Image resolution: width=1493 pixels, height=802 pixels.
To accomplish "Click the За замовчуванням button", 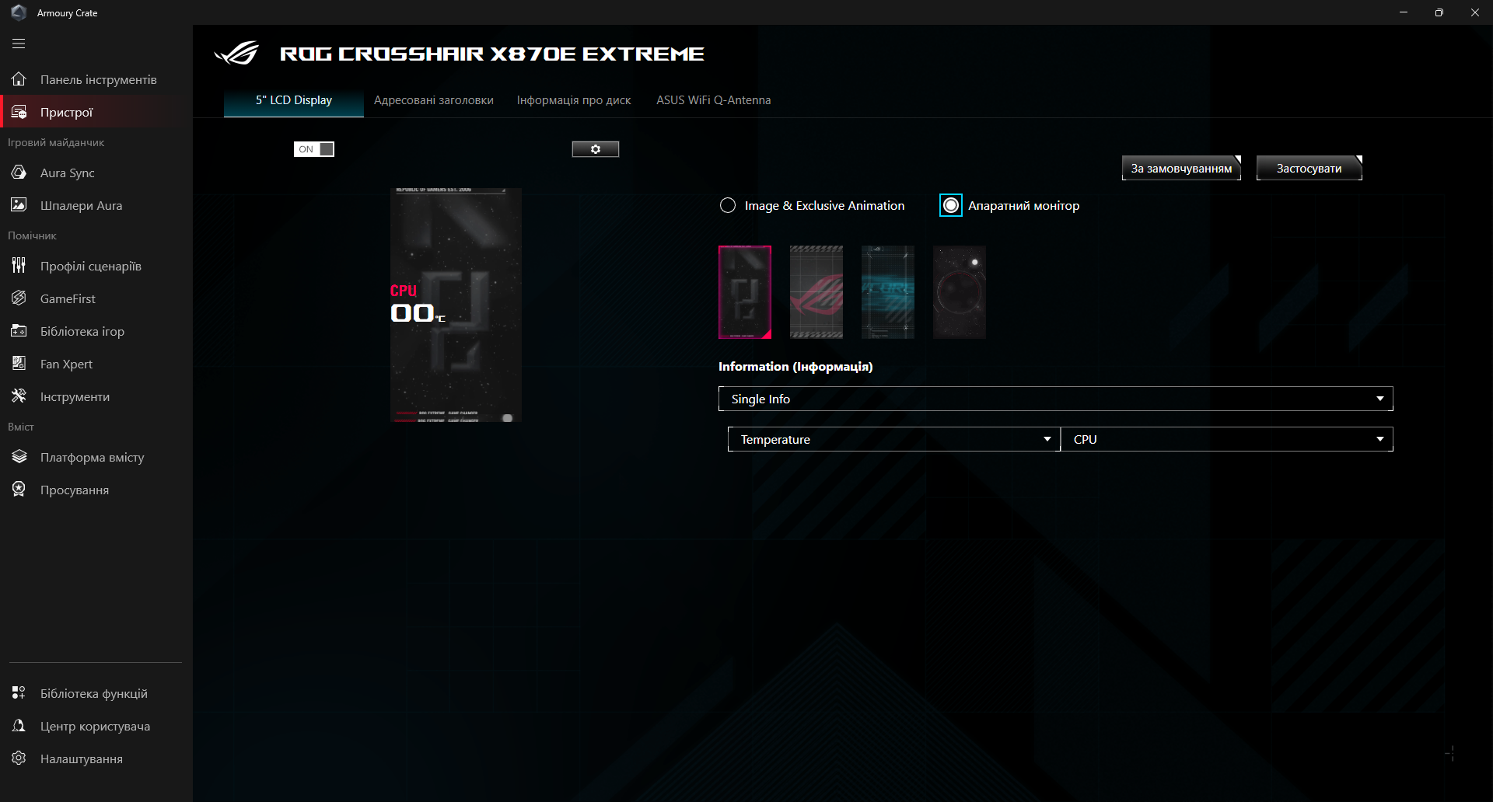I will (x=1181, y=168).
